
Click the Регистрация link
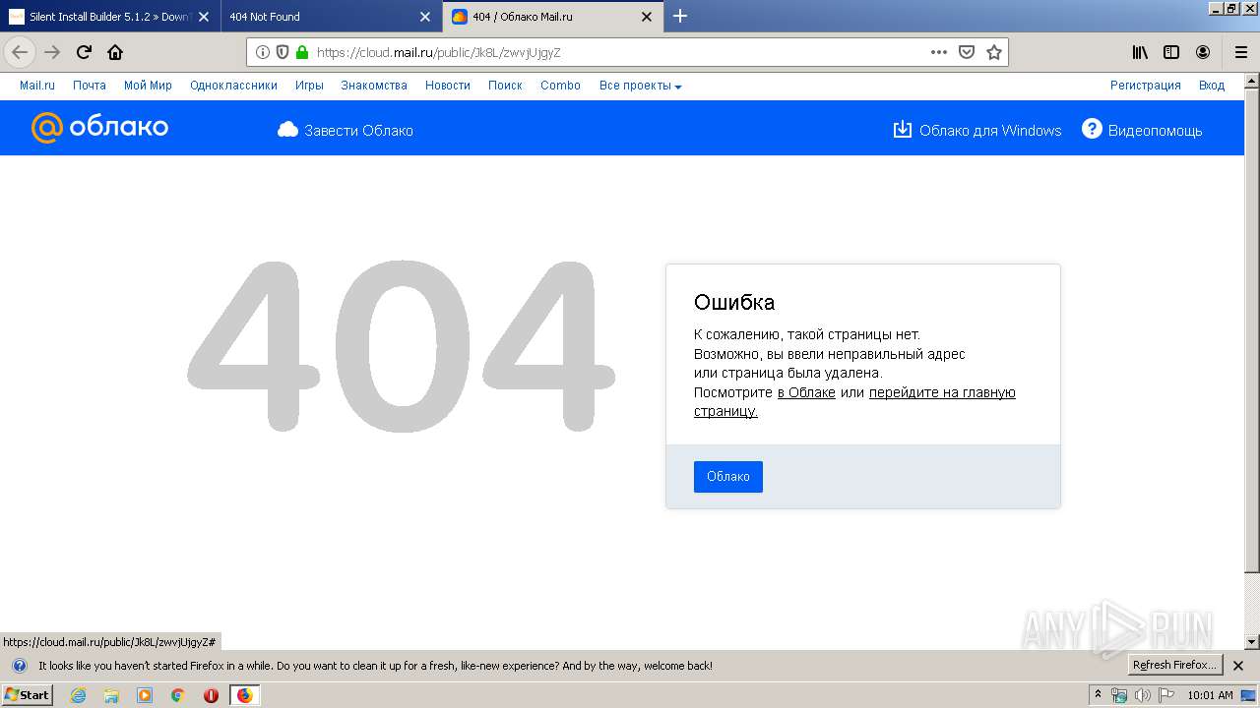point(1146,86)
